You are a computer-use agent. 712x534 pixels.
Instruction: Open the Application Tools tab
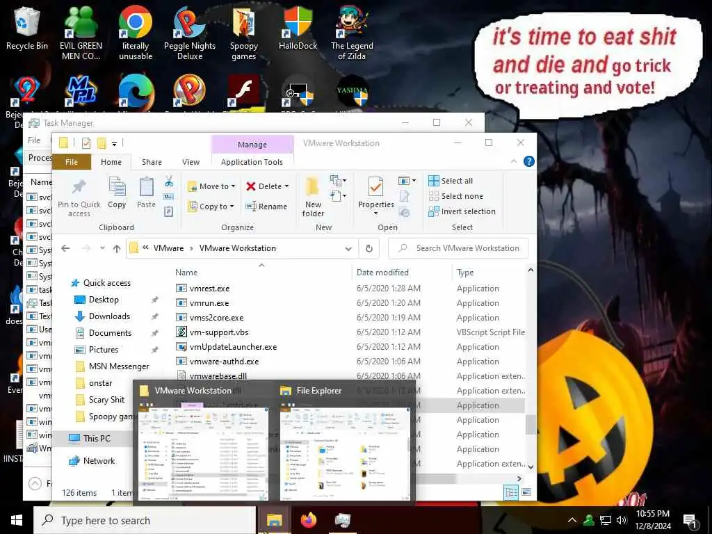252,162
